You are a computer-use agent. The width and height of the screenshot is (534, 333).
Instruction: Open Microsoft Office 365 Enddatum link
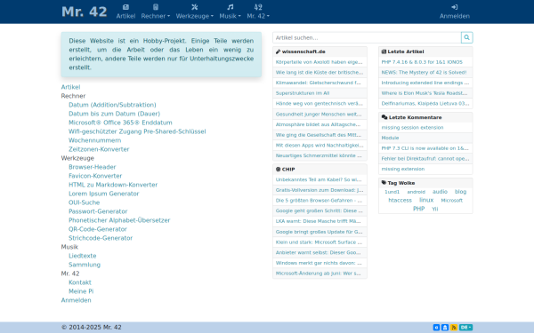coord(120,123)
